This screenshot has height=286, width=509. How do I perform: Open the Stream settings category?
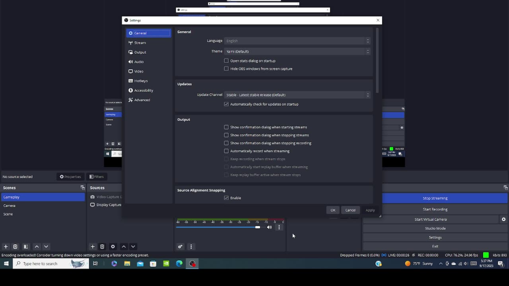point(148,43)
